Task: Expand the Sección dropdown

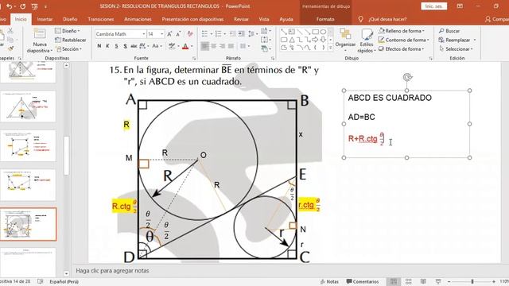Action: 68,49
